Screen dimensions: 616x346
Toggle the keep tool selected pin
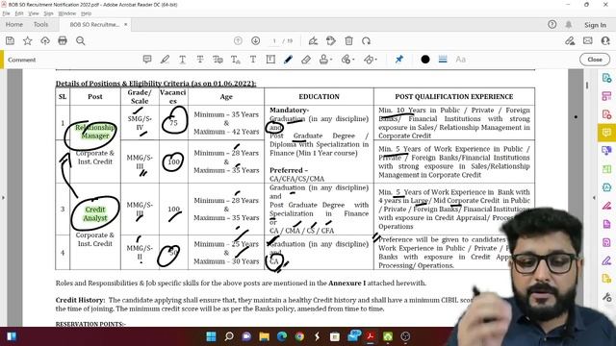[x=399, y=60]
